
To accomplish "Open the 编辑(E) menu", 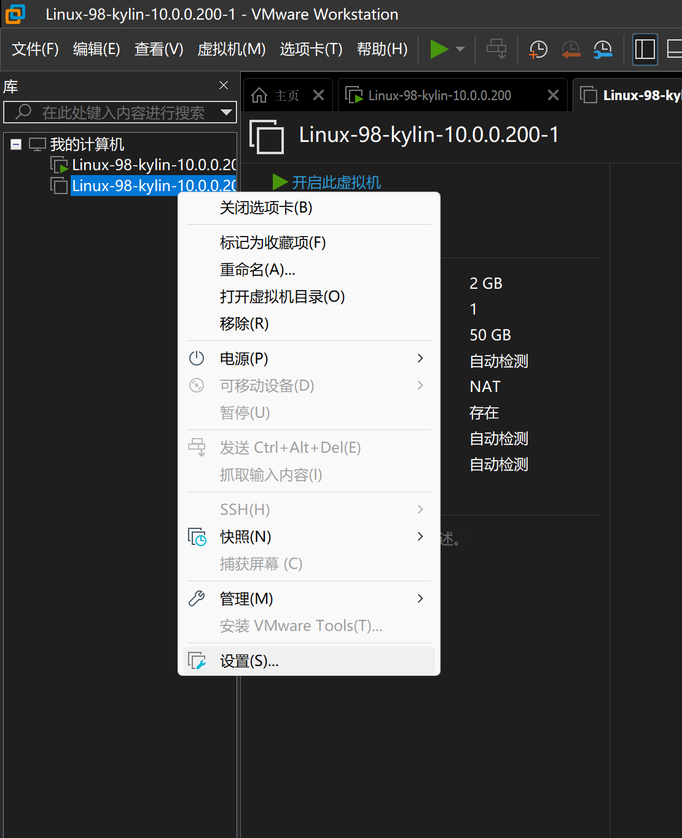I will (x=96, y=49).
